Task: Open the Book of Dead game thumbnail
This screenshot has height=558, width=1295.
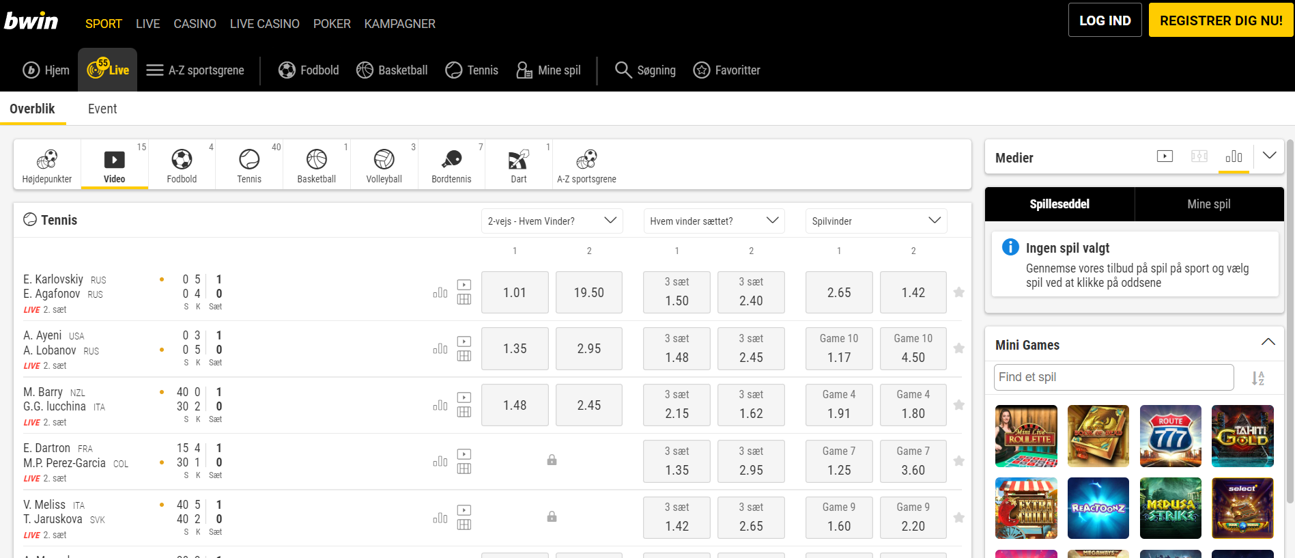Action: pyautogui.click(x=1098, y=436)
